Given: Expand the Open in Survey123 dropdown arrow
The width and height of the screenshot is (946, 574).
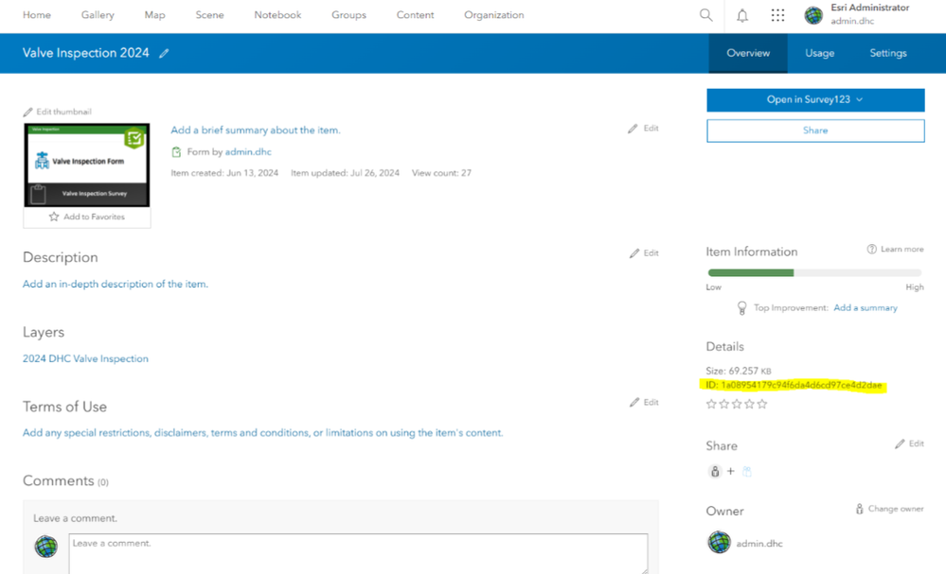Looking at the screenshot, I should click(x=859, y=100).
